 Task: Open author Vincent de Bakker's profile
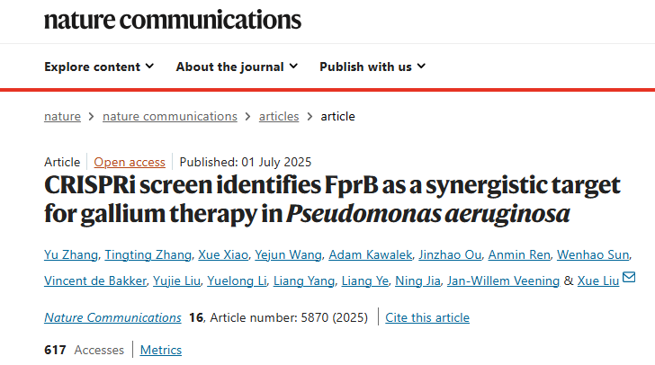point(93,280)
